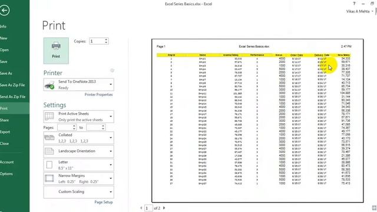The height and width of the screenshot is (212, 377).
Task: Click the back arrow to exit Backstage
Action: pyautogui.click(x=4, y=11)
